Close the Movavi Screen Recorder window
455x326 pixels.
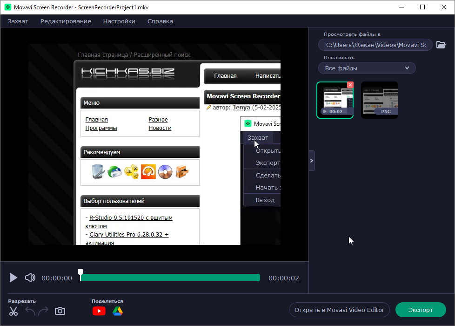point(444,7)
